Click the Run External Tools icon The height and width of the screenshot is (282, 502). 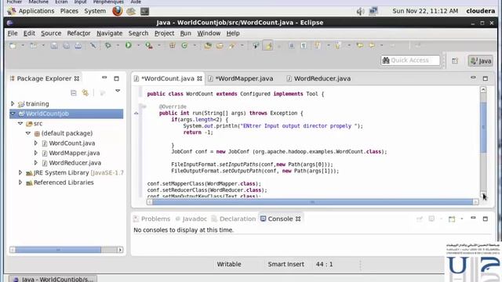pyautogui.click(x=149, y=45)
